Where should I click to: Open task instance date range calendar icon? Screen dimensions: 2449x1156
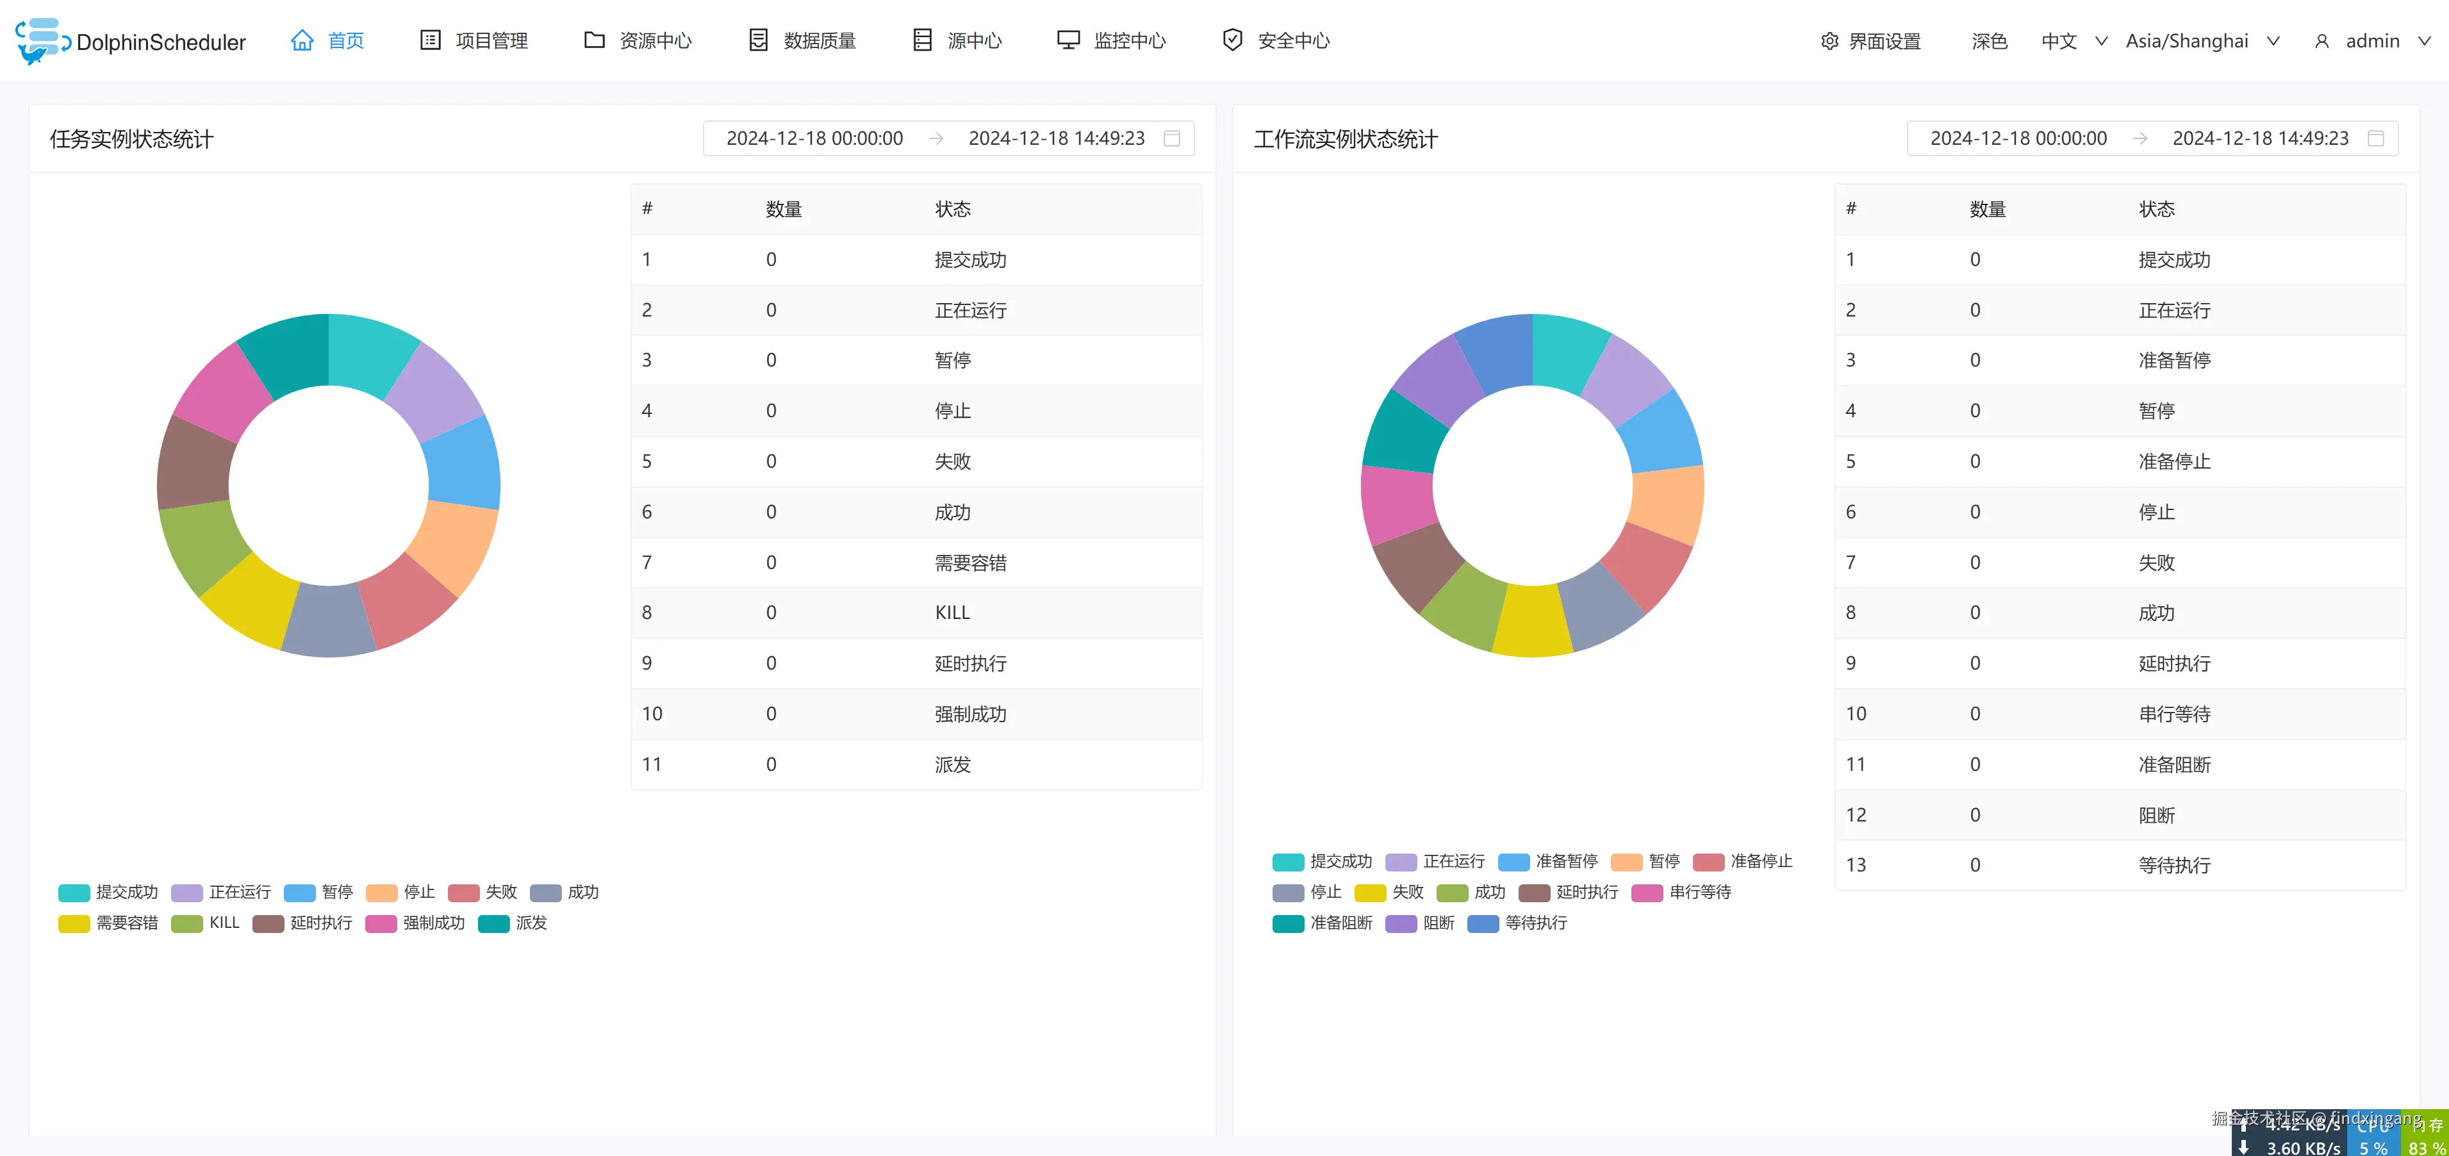[1172, 139]
